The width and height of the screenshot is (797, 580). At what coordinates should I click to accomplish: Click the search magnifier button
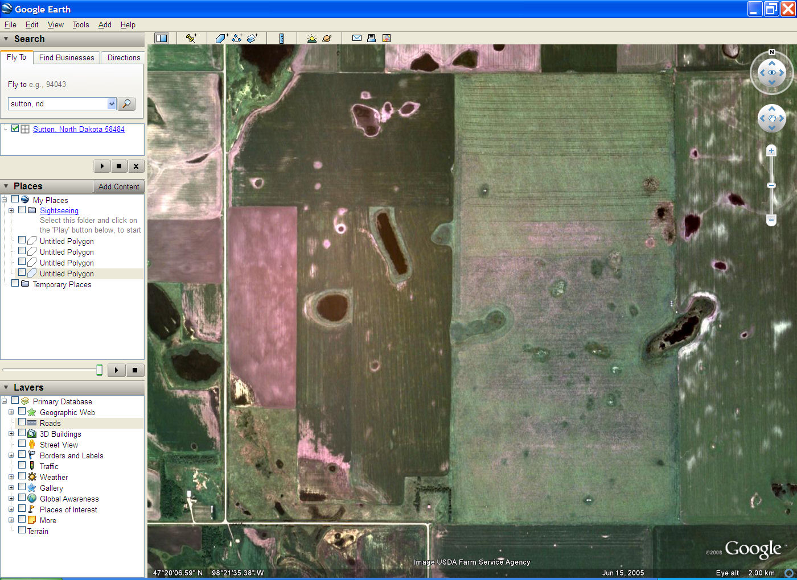click(x=126, y=103)
